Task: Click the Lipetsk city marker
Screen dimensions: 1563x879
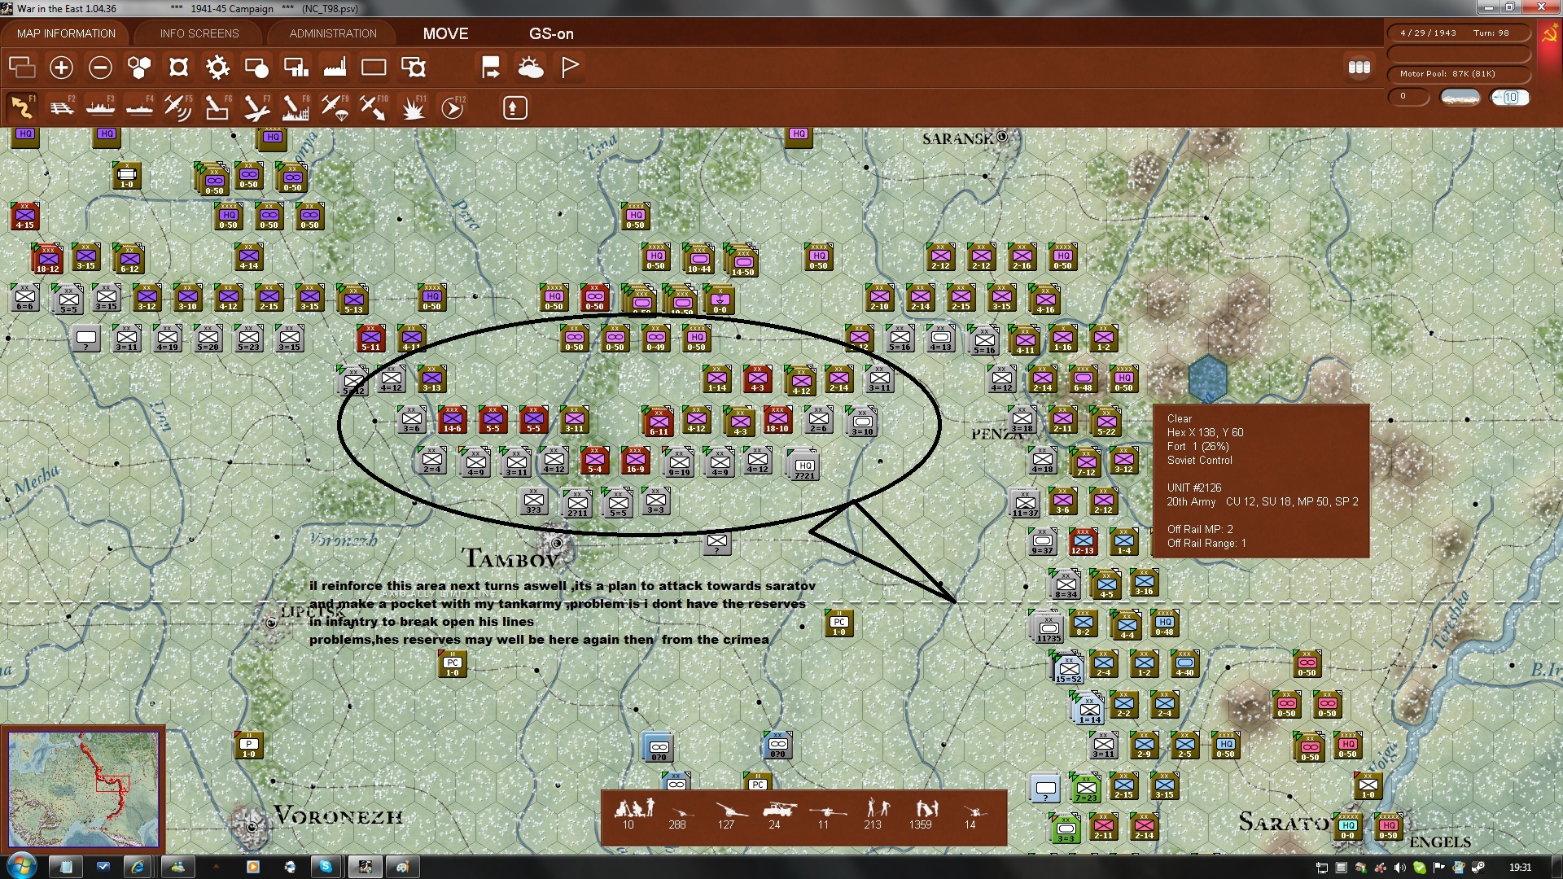Action: 271,623
